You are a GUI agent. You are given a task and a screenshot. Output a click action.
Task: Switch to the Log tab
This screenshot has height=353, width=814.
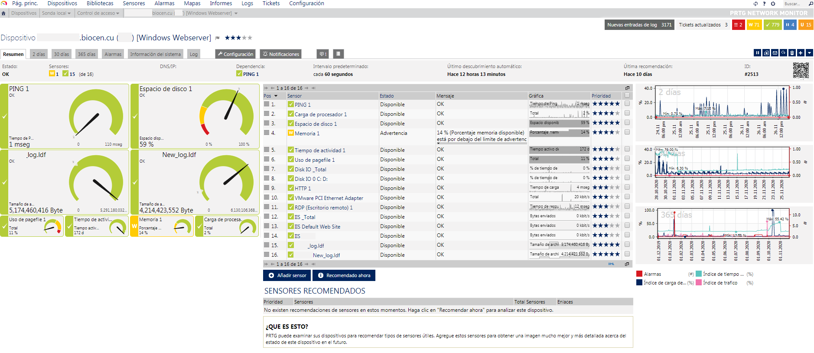click(194, 54)
